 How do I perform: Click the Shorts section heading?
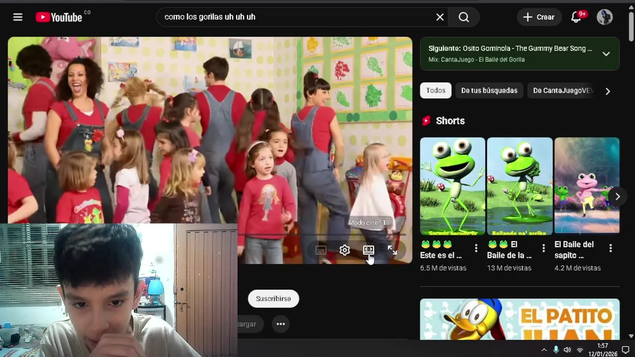450,121
